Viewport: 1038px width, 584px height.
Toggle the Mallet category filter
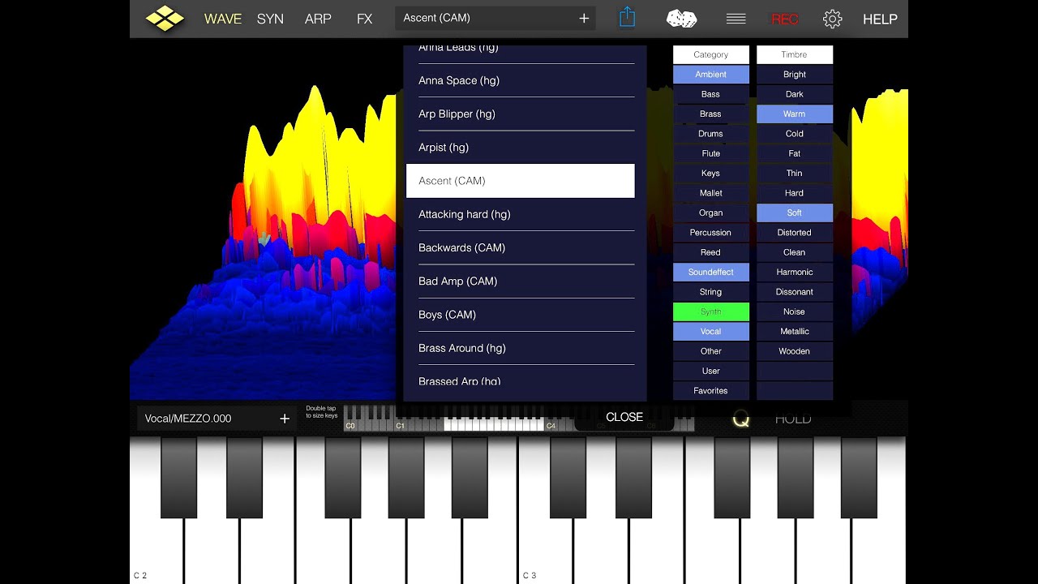(x=711, y=193)
